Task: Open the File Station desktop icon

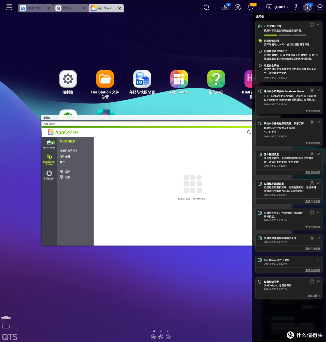Action: point(105,79)
